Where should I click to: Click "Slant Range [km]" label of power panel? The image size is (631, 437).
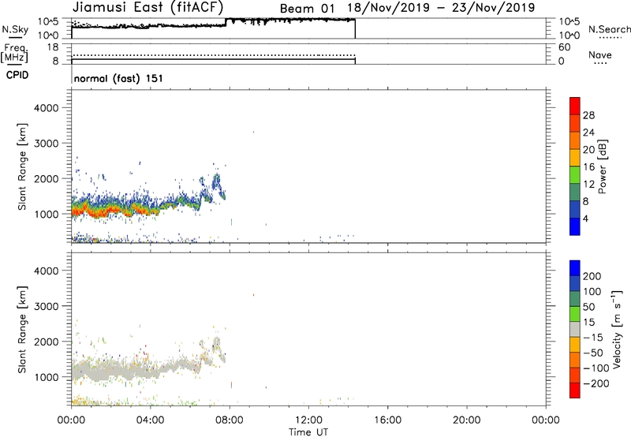click(21, 166)
